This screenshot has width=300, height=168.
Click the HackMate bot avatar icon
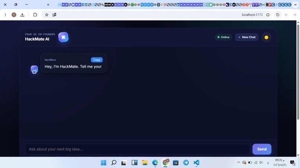click(x=34, y=70)
